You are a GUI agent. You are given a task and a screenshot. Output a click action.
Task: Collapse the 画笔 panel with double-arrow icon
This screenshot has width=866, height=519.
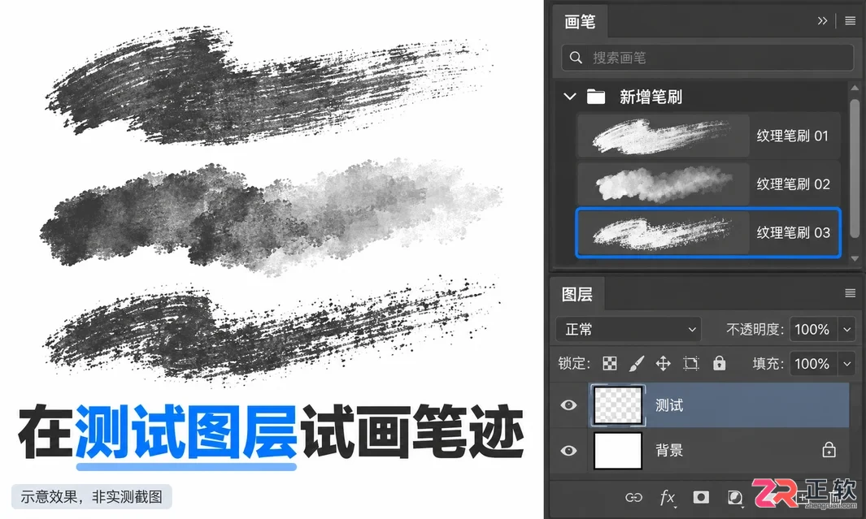pos(822,21)
